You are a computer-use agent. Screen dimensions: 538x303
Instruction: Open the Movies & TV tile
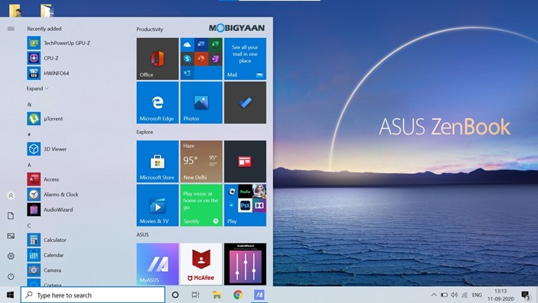click(x=158, y=206)
